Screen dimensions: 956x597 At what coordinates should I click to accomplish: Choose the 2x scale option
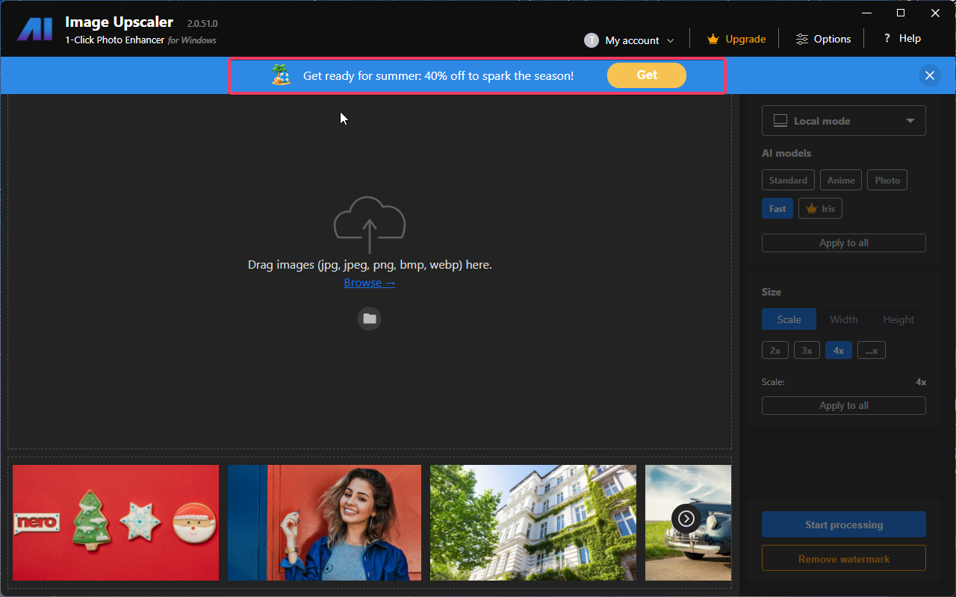pyautogui.click(x=775, y=351)
